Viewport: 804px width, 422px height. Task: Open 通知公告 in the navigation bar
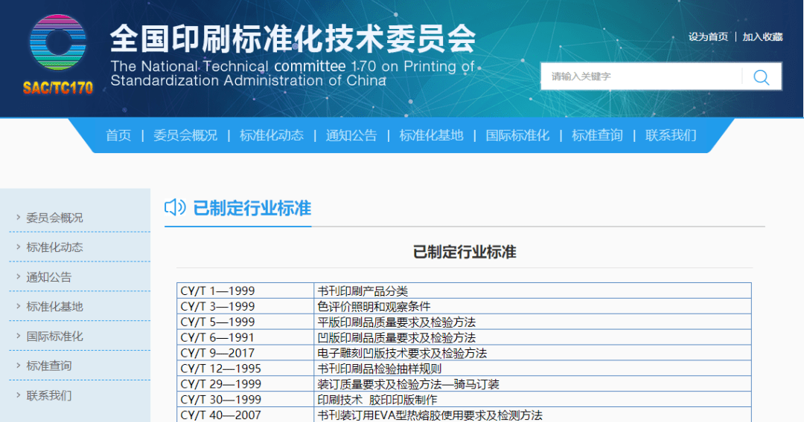(351, 135)
